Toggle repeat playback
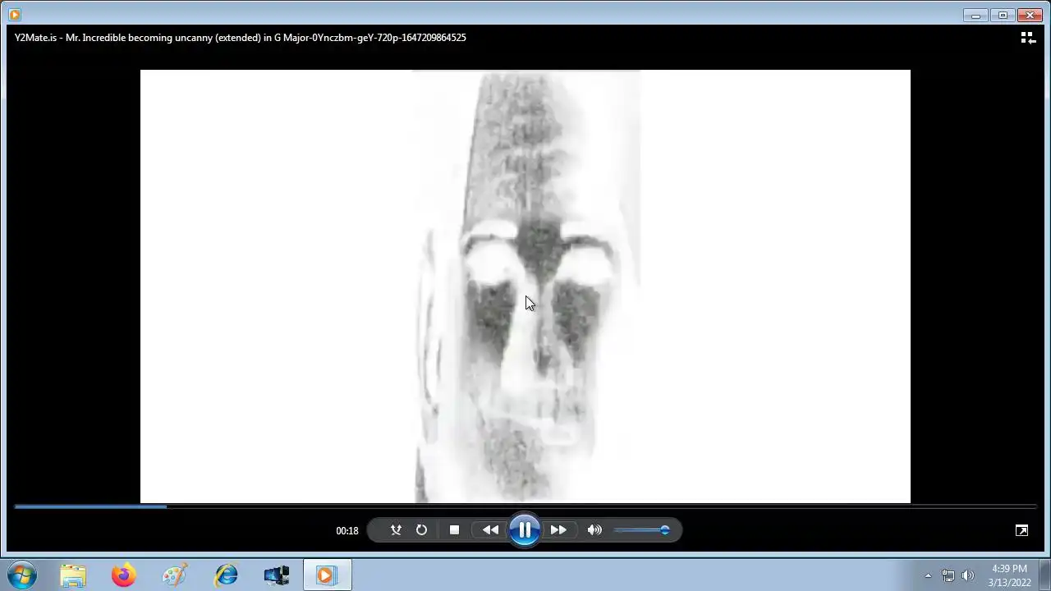Screen dimensions: 1051x591 tap(421, 530)
